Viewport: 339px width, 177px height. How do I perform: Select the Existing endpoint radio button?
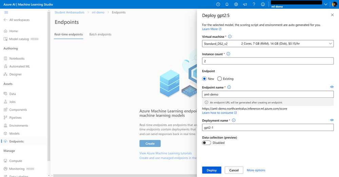click(220, 79)
